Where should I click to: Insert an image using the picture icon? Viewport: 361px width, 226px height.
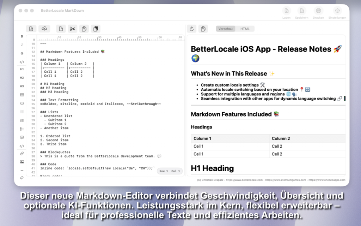(x=22, y=162)
